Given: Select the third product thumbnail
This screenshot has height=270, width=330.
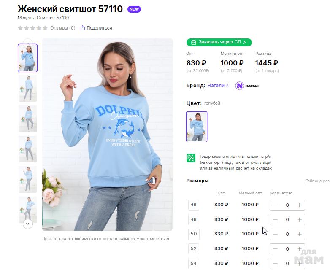Looking at the screenshot, I should (x=28, y=119).
